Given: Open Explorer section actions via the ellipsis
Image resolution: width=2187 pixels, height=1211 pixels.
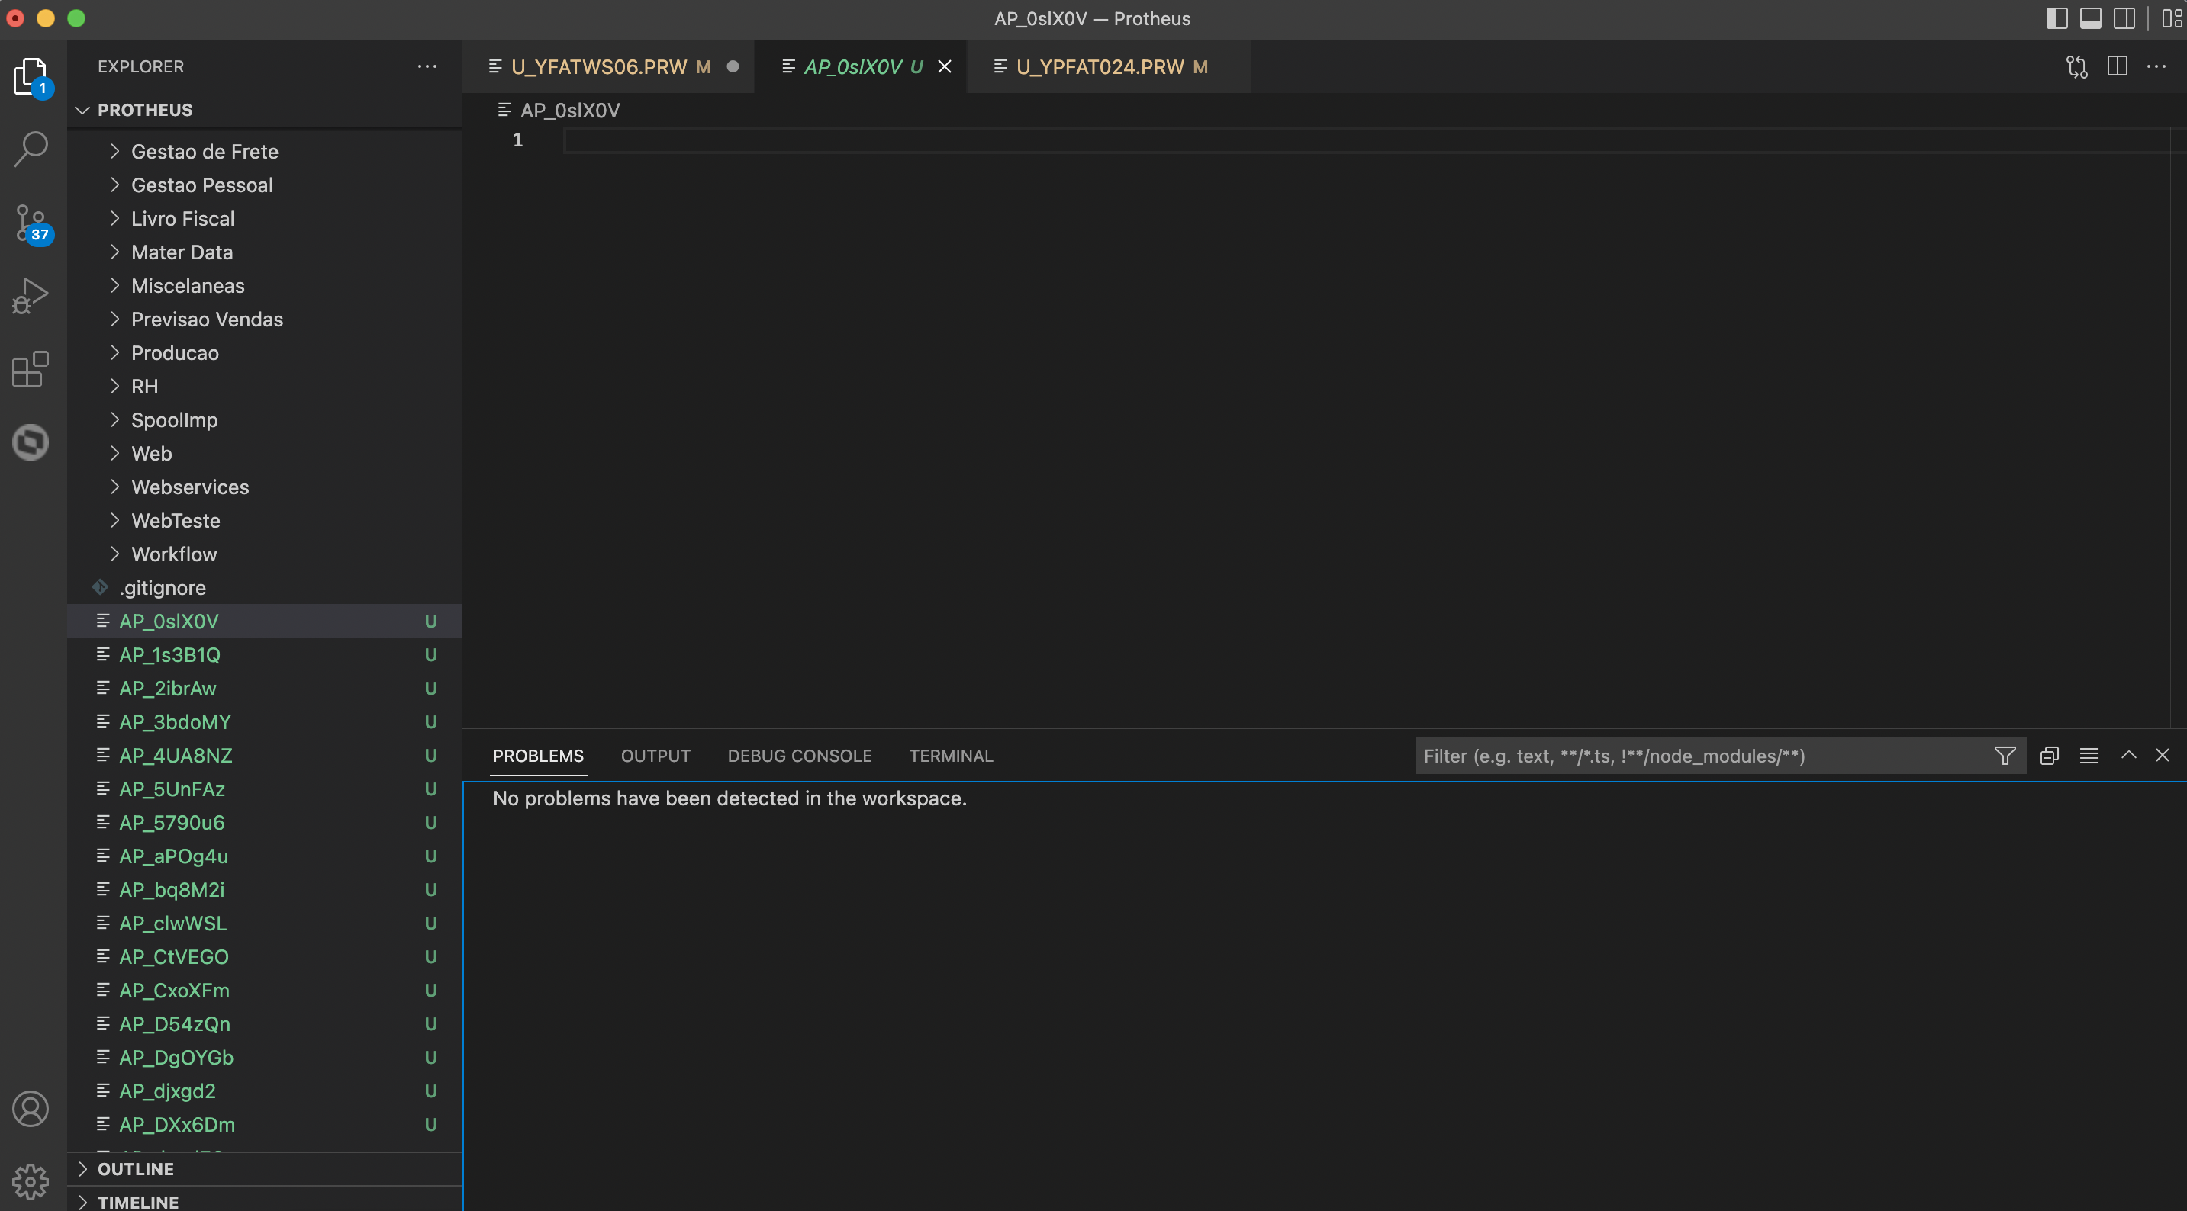Looking at the screenshot, I should 427,66.
